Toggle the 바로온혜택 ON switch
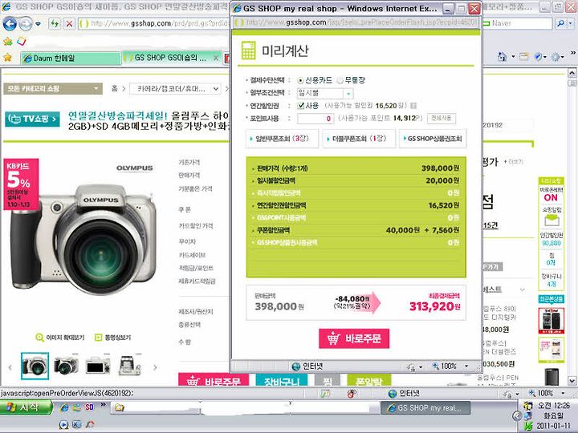Screen dimensions: 578x433 pyautogui.click(x=551, y=198)
